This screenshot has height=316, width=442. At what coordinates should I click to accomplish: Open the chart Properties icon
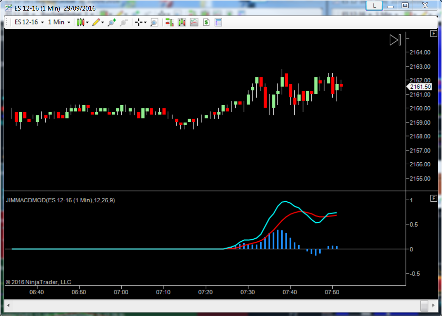[x=218, y=23]
